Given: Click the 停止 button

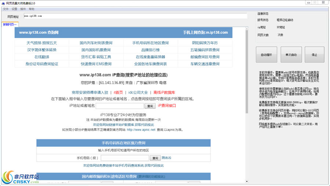Looking at the screenshot, I should tap(315, 54).
